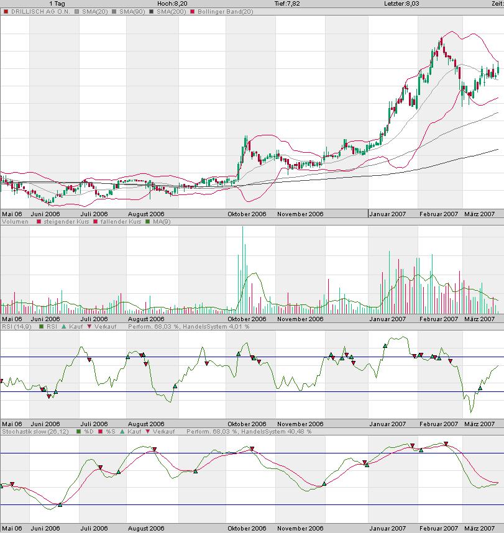Image resolution: width=504 pixels, height=533 pixels.
Task: Click RSI Kauf marker at early January 2007
Action: point(385,346)
